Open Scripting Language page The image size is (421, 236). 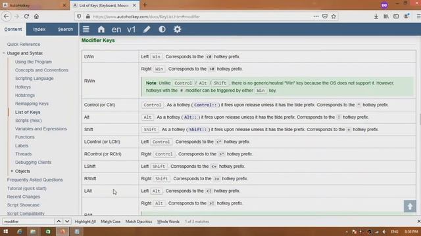point(34,79)
